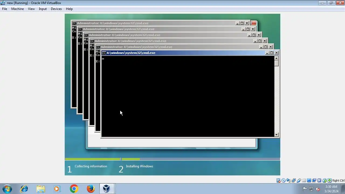Launch Internet Explorer from the taskbar
Image resolution: width=345 pixels, height=194 pixels.
point(24,189)
